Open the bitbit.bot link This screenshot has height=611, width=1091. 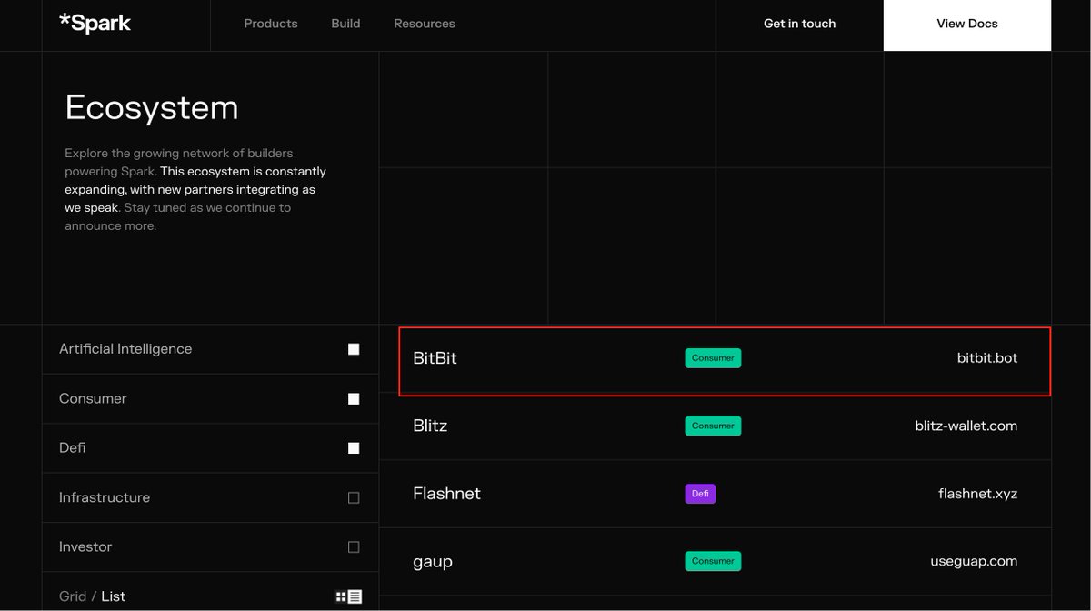[987, 358]
